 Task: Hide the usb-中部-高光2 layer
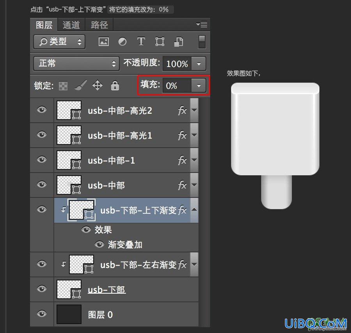coord(42,110)
